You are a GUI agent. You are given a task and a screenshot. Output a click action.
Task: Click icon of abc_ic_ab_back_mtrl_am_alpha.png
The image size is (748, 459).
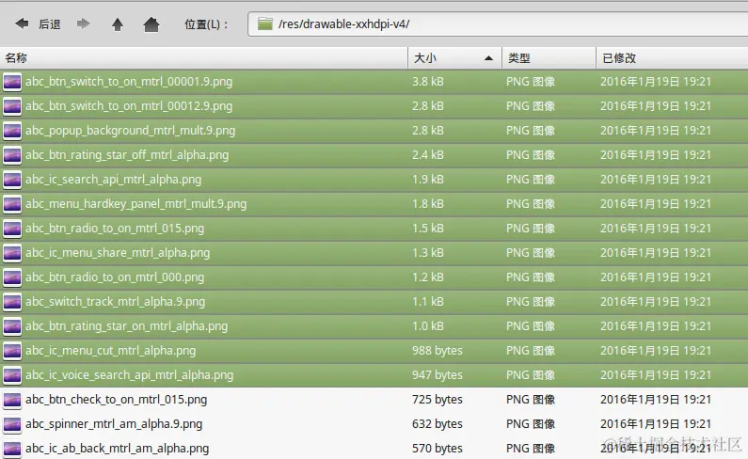[x=12, y=449]
